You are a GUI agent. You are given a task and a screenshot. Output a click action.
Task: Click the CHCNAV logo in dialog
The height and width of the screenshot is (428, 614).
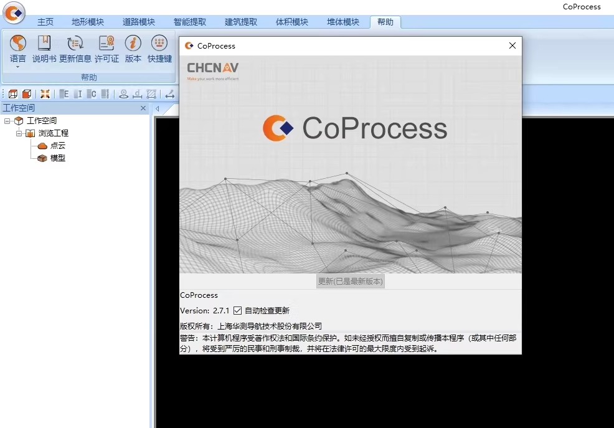[x=212, y=71]
